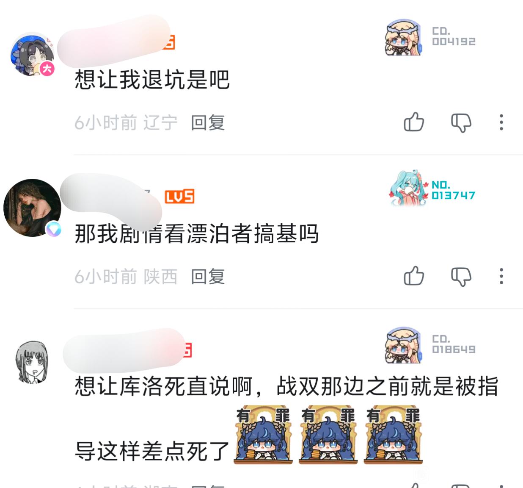523x488 pixels.
Task: Like the comment about 漂泊者搞基
Action: click(x=414, y=276)
